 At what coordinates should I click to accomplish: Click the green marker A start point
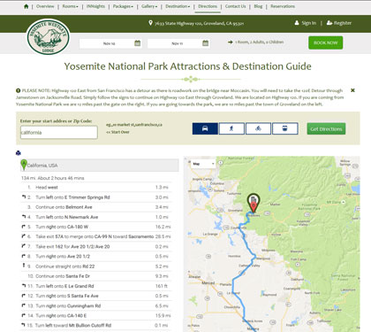point(24,165)
